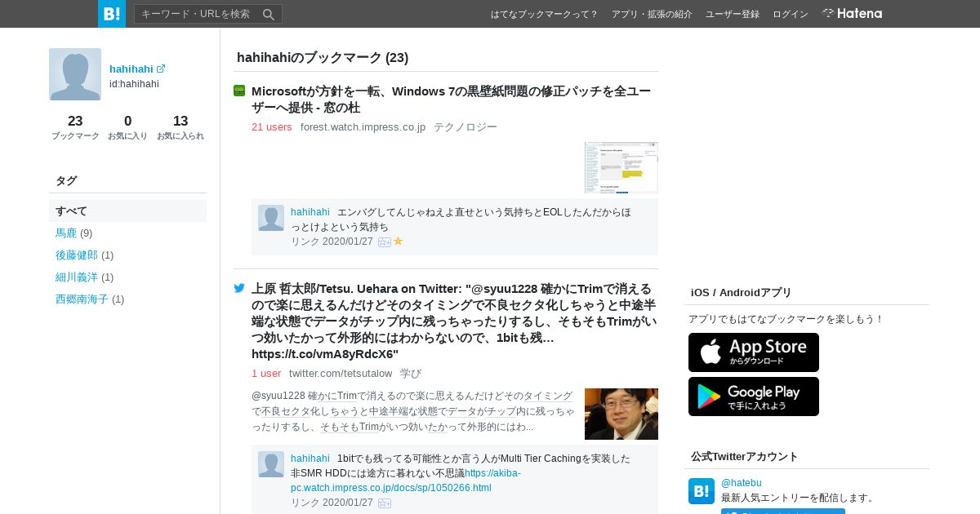Open the 23 ブックマーク count

tap(75, 127)
